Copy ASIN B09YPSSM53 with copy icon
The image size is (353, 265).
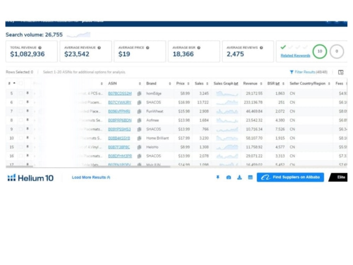tap(139, 129)
